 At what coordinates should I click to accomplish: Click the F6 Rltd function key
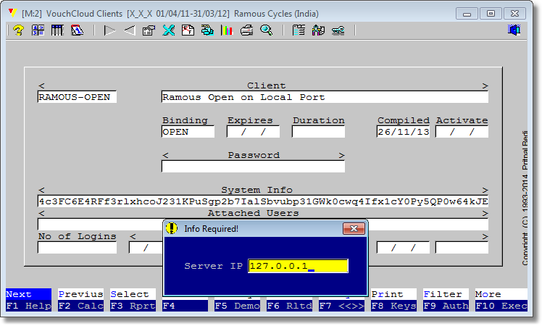pyautogui.click(x=289, y=305)
